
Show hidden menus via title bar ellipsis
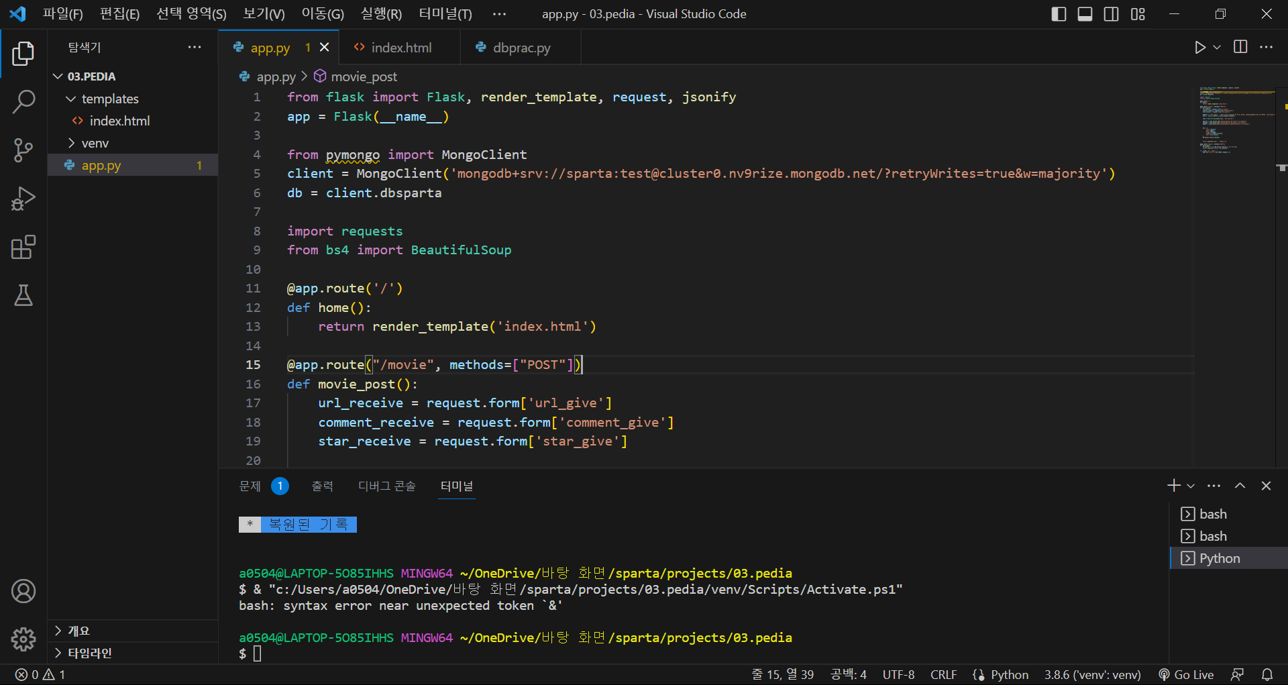click(499, 14)
